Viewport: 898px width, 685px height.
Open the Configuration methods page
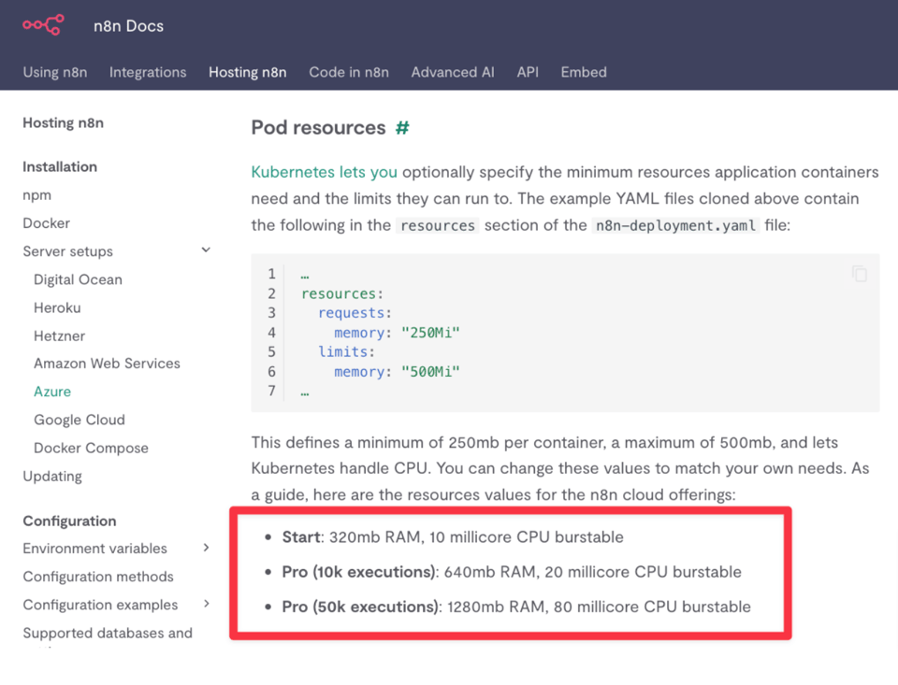[x=98, y=577]
